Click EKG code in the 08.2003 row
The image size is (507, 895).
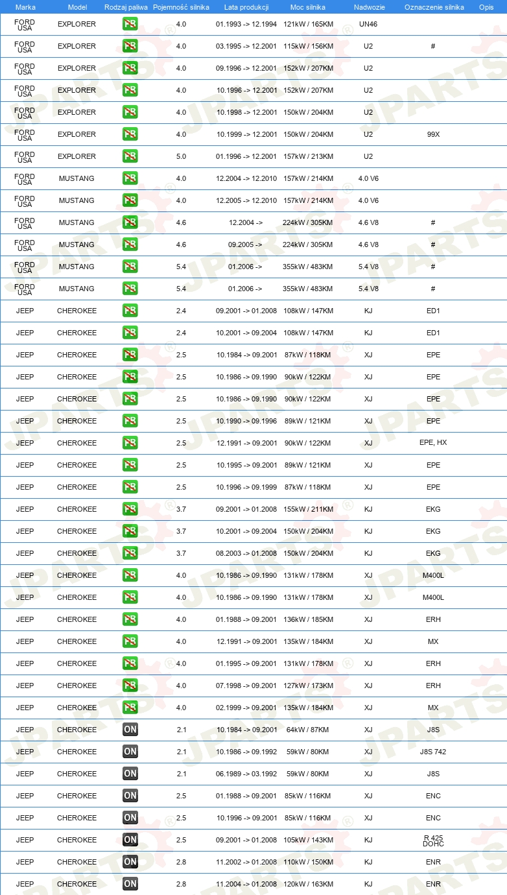pos(433,553)
